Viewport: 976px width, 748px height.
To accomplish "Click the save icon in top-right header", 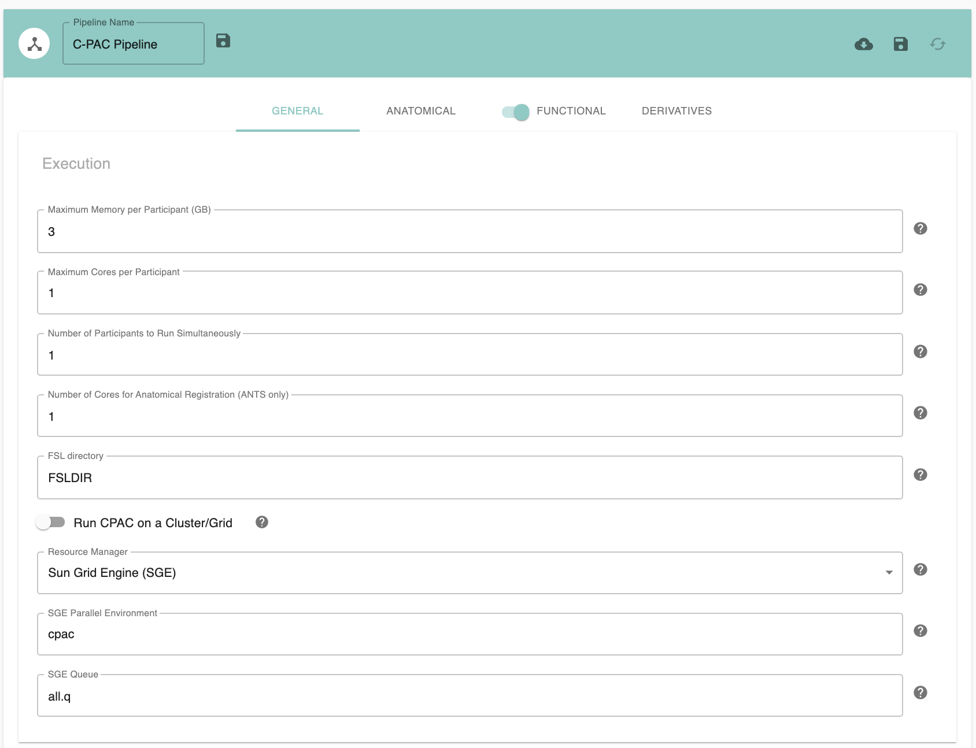I will tap(900, 45).
